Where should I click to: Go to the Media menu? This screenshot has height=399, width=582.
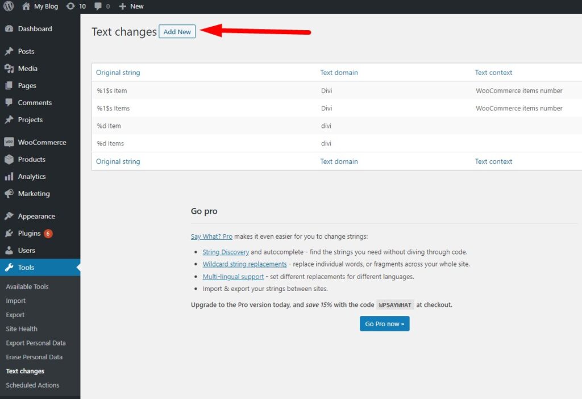coord(27,68)
